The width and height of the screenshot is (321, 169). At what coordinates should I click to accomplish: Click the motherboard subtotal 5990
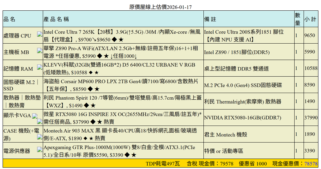(x=309, y=52)
